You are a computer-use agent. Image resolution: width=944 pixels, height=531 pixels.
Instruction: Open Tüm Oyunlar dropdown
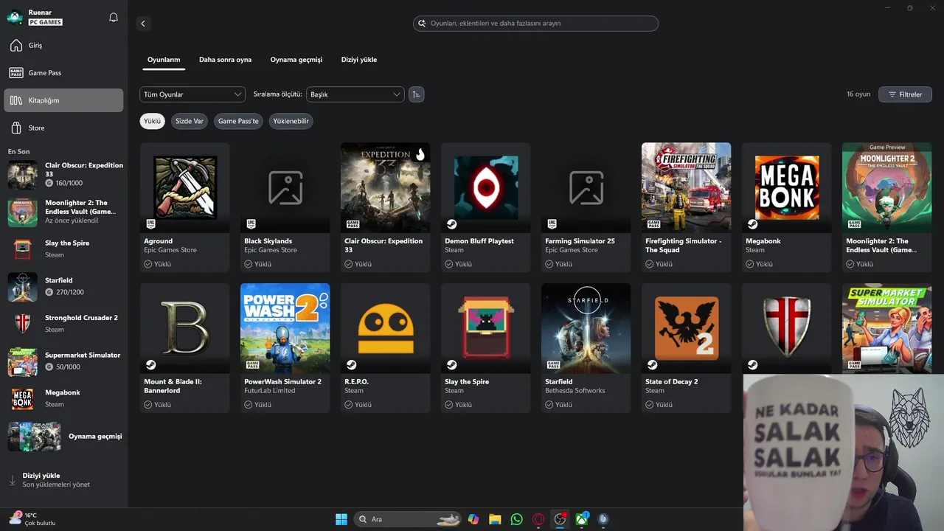point(192,94)
